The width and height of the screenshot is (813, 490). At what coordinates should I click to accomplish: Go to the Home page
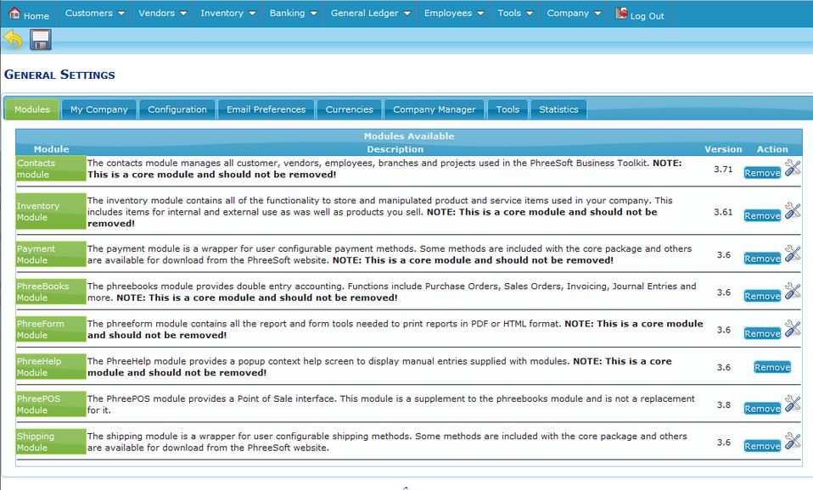point(29,14)
